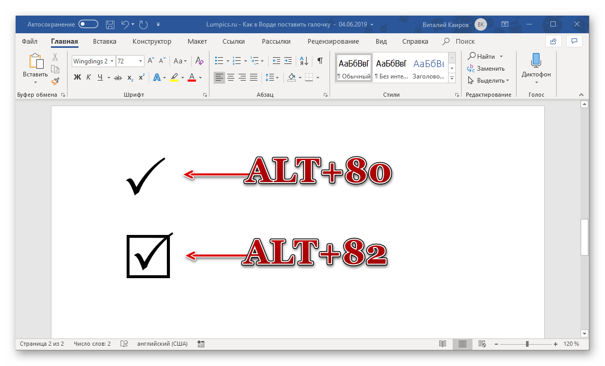
Task: Open the text effects blue A button
Action: [156, 77]
